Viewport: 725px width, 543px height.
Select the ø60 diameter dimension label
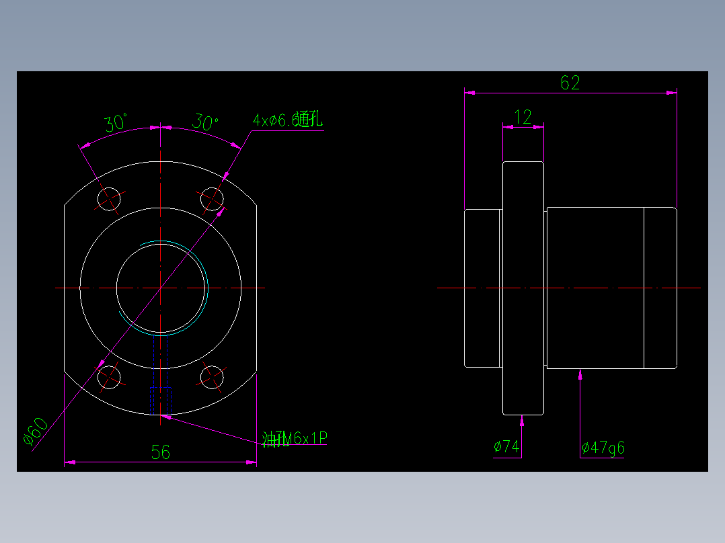tap(36, 431)
